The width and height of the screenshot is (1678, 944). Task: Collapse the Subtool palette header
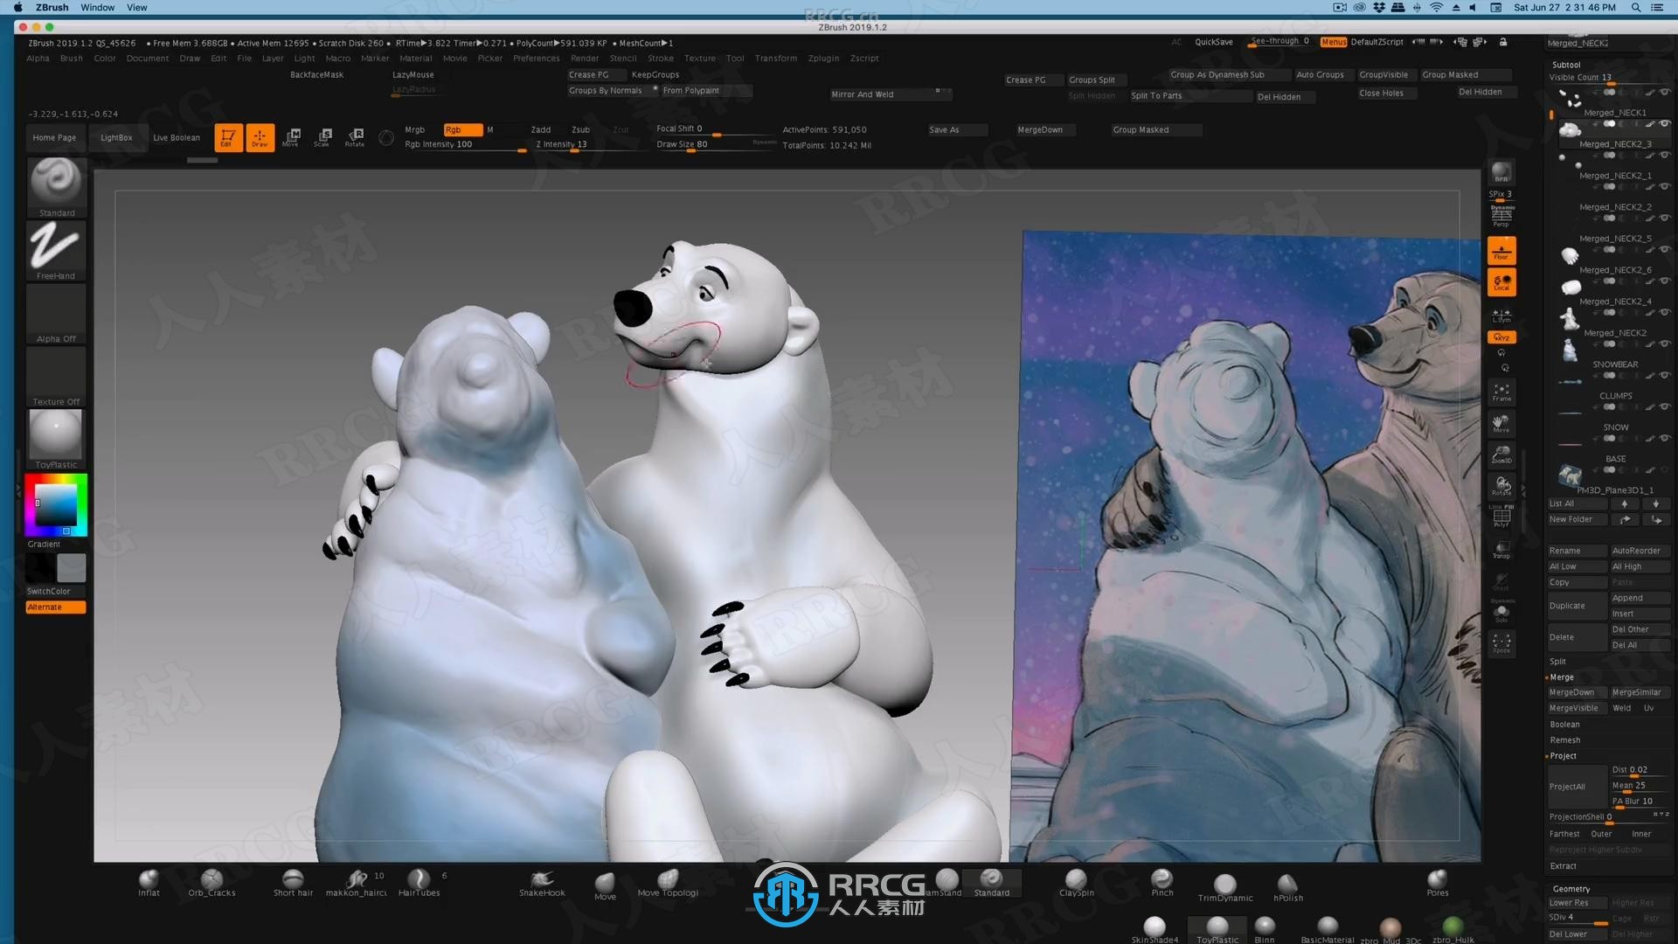pyautogui.click(x=1566, y=65)
